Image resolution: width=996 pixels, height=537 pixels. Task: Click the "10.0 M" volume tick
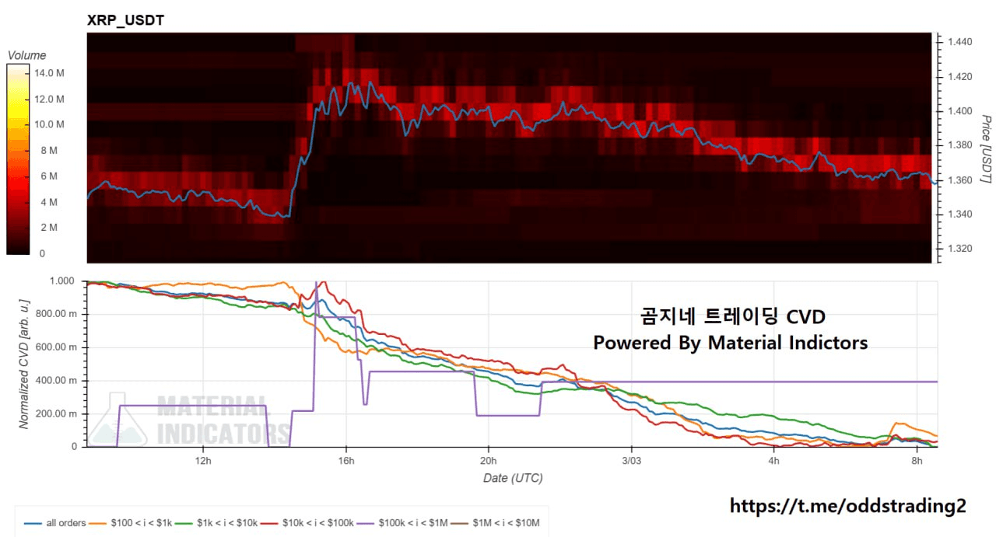pos(51,124)
